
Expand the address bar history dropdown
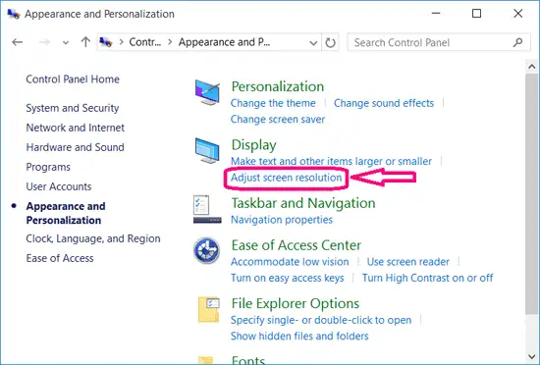tap(313, 43)
